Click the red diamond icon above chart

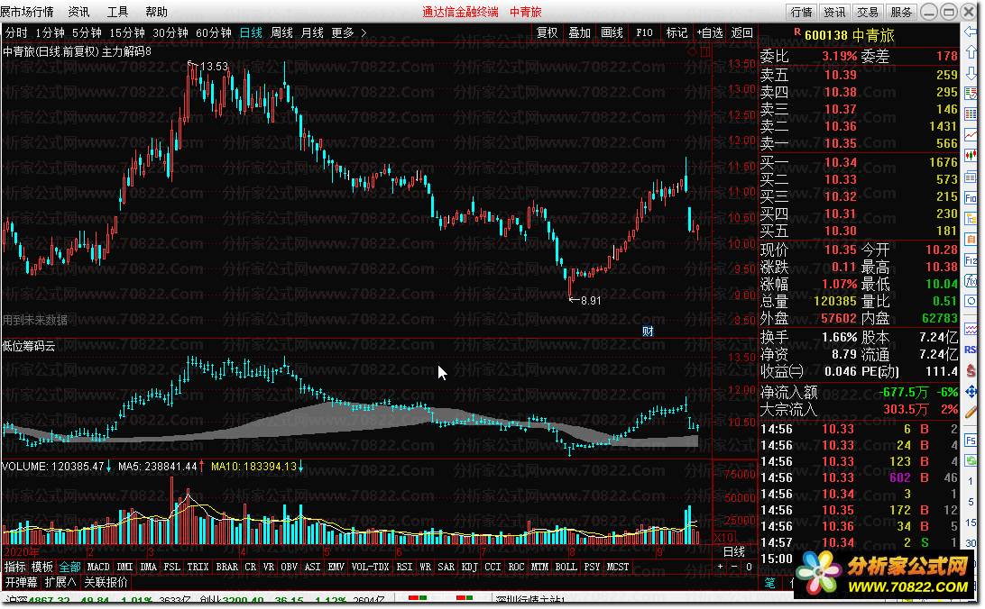point(691,52)
